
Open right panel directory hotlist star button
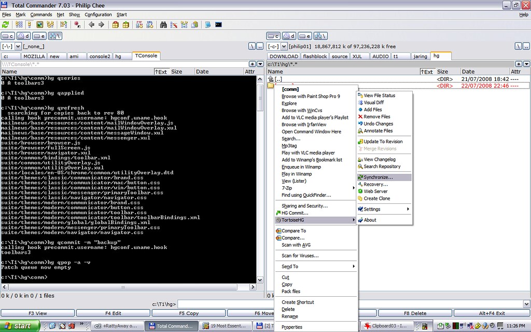(519, 64)
